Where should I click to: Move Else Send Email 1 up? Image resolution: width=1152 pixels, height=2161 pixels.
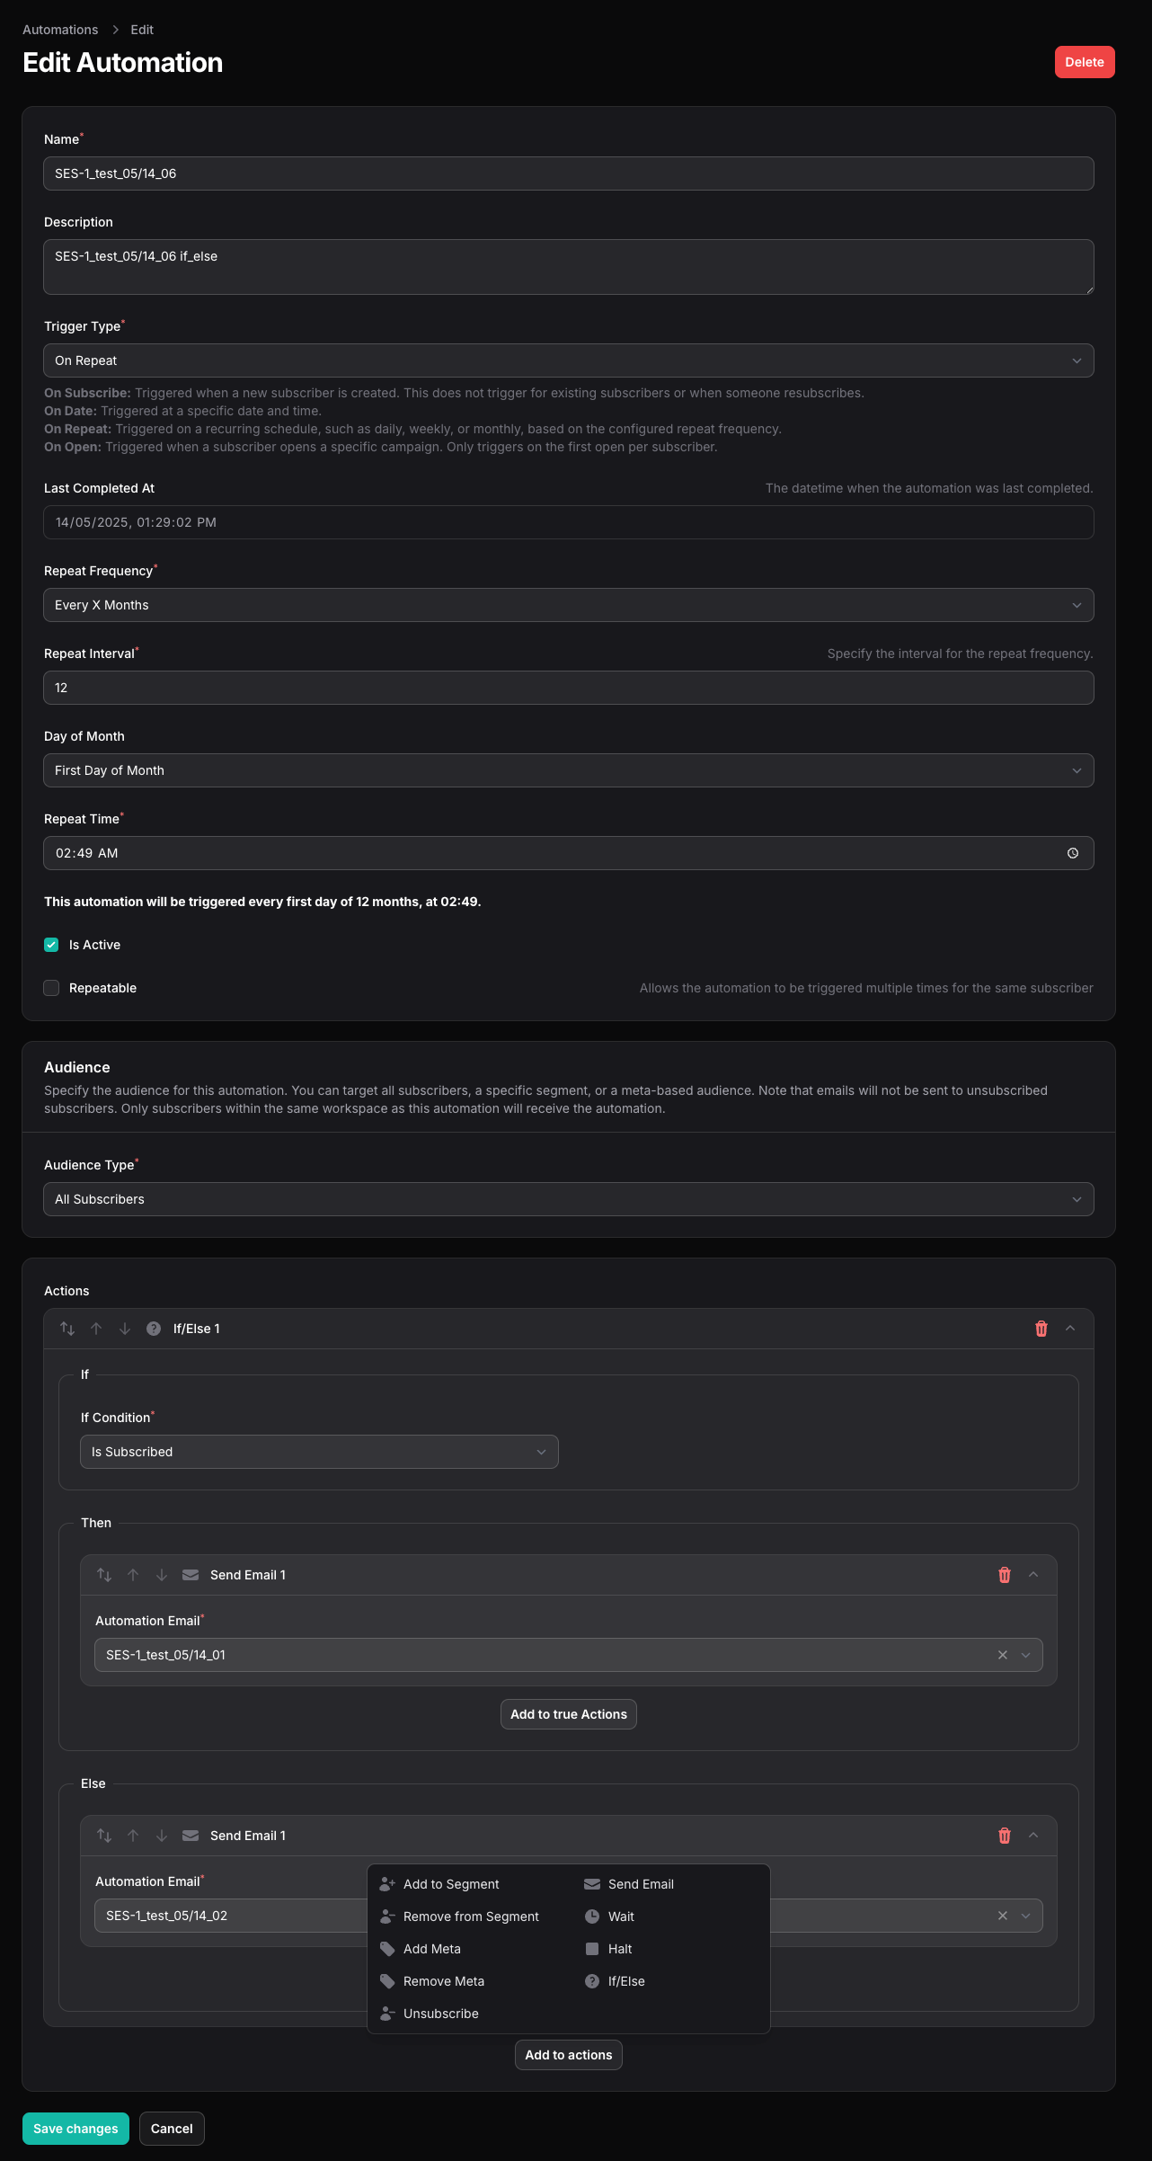tap(133, 1836)
